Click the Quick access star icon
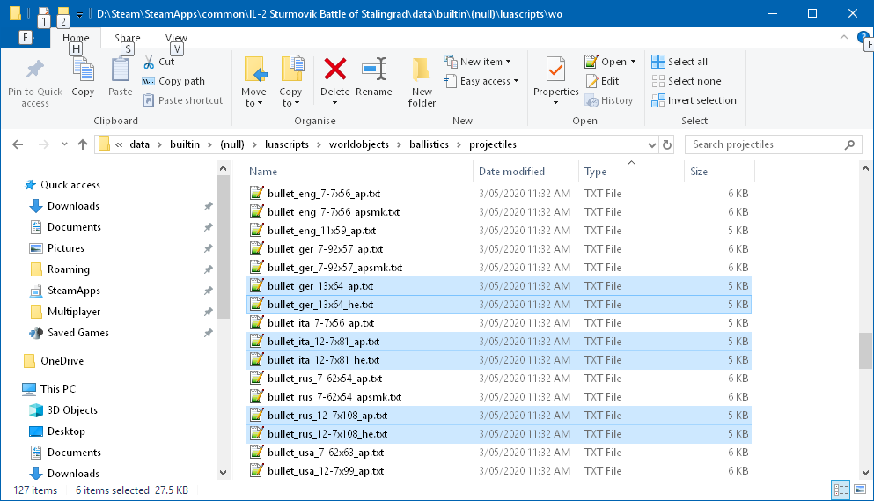The image size is (874, 501). tap(30, 185)
